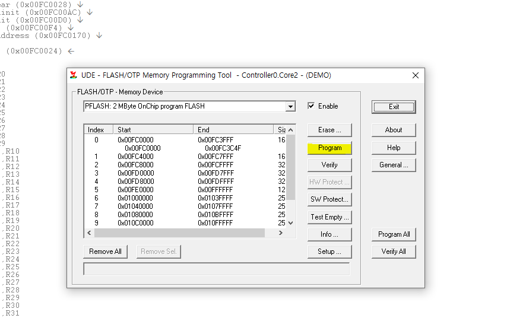Click the horizontal scrollbar thumb
The width and height of the screenshot is (507, 331).
pos(179,233)
